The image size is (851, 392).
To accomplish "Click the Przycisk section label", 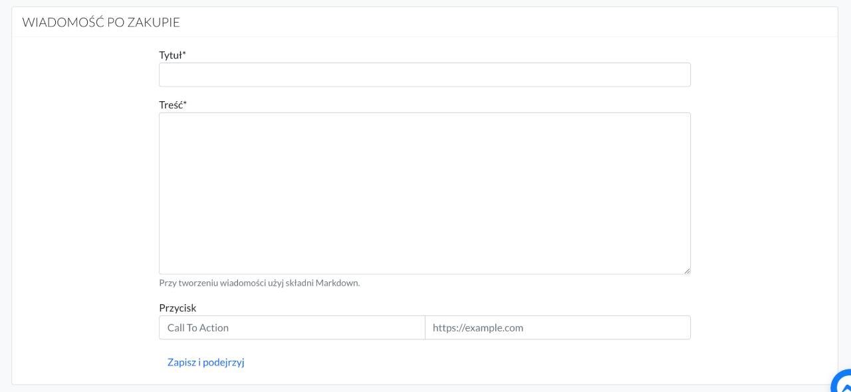I will point(178,307).
